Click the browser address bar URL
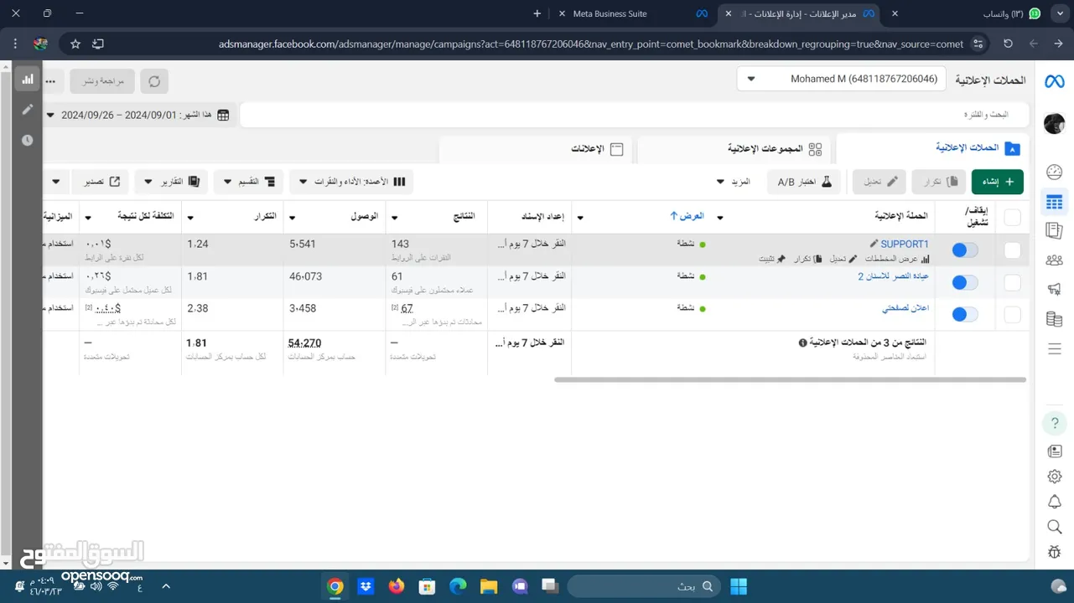This screenshot has width=1074, height=603. (590, 44)
